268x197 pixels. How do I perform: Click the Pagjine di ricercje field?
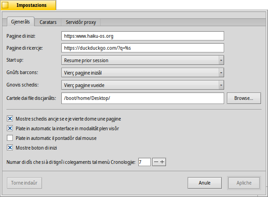(x=143, y=48)
